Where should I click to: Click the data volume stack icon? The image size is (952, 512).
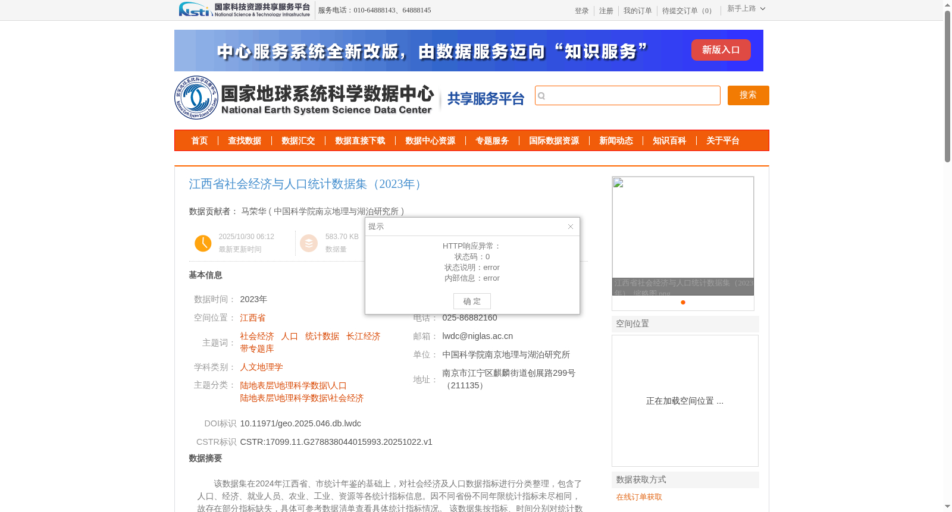pos(309,243)
